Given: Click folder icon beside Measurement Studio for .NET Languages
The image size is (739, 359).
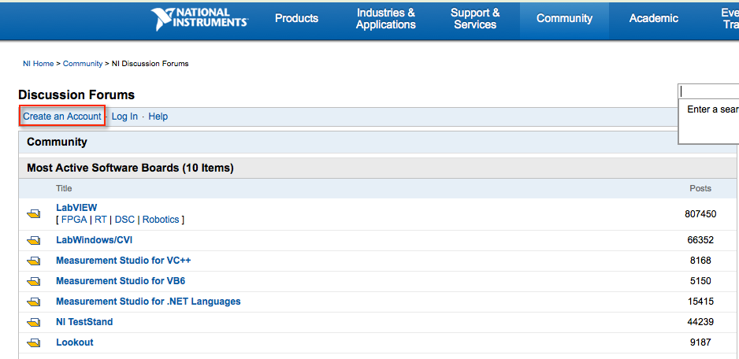Looking at the screenshot, I should click(34, 302).
